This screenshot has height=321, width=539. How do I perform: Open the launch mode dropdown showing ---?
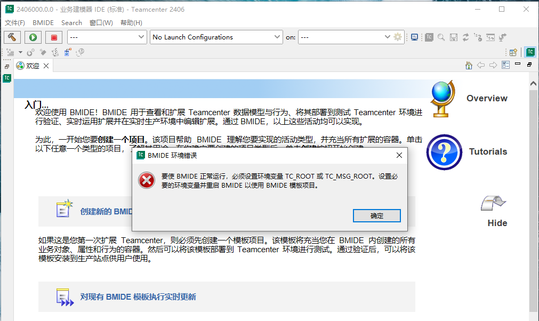pyautogui.click(x=107, y=37)
